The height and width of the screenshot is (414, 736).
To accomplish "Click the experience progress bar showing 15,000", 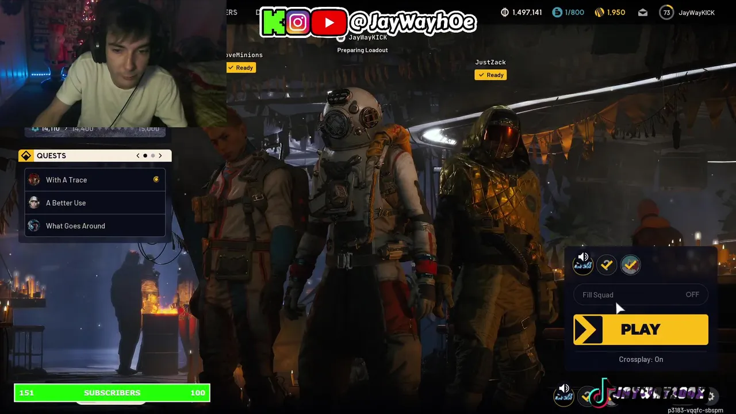I will tap(95, 131).
